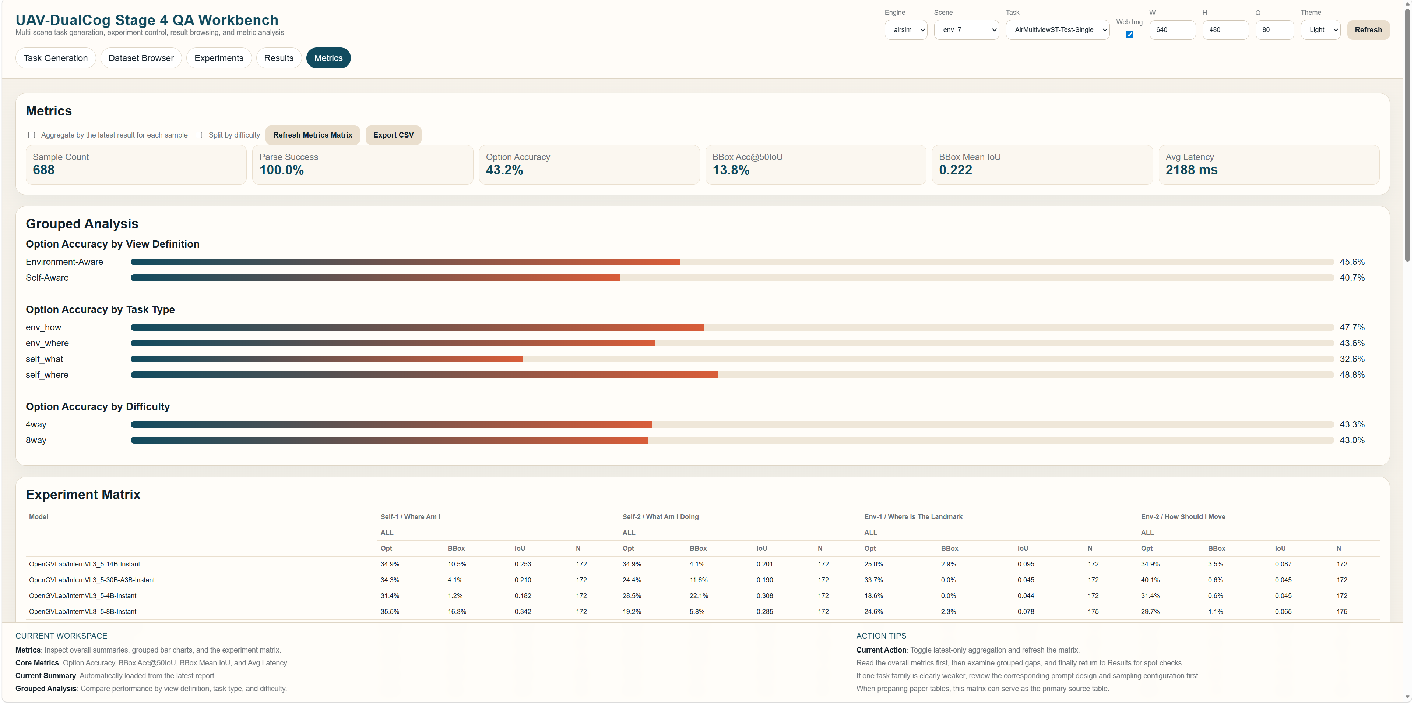Switch to the Experiments tab
The height and width of the screenshot is (704, 1414).
click(218, 58)
